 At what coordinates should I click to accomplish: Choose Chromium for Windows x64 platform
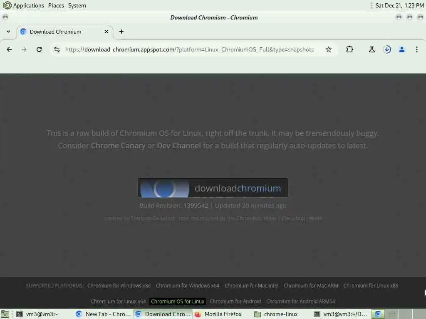188,286
